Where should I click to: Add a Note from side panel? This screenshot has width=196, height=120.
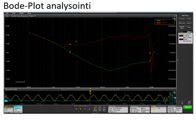pyautogui.click(x=189, y=19)
